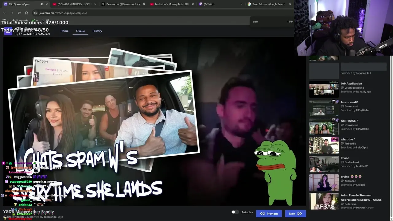The image size is (393, 221).
Task: Click channel icon beside hello_kiko
Action: [x=342, y=204]
